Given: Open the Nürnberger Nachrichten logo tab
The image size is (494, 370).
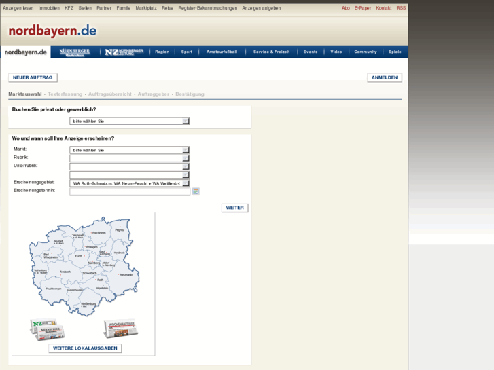Looking at the screenshot, I should tap(75, 52).
